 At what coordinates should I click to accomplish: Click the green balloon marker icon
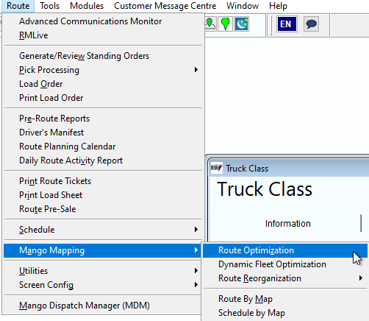pos(225,24)
